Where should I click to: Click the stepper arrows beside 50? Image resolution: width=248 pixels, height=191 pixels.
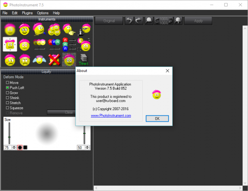[87, 147]
